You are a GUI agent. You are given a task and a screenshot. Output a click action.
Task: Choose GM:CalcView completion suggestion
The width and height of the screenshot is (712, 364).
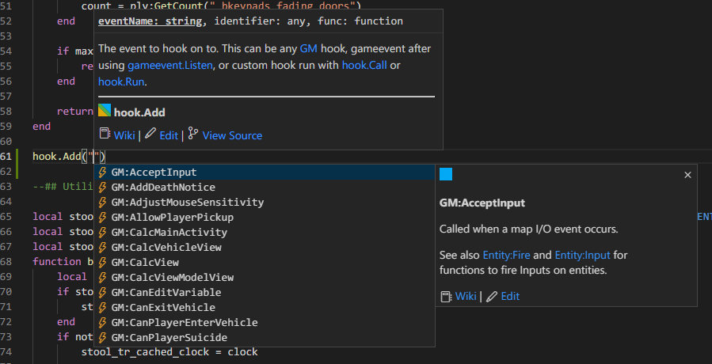click(145, 263)
